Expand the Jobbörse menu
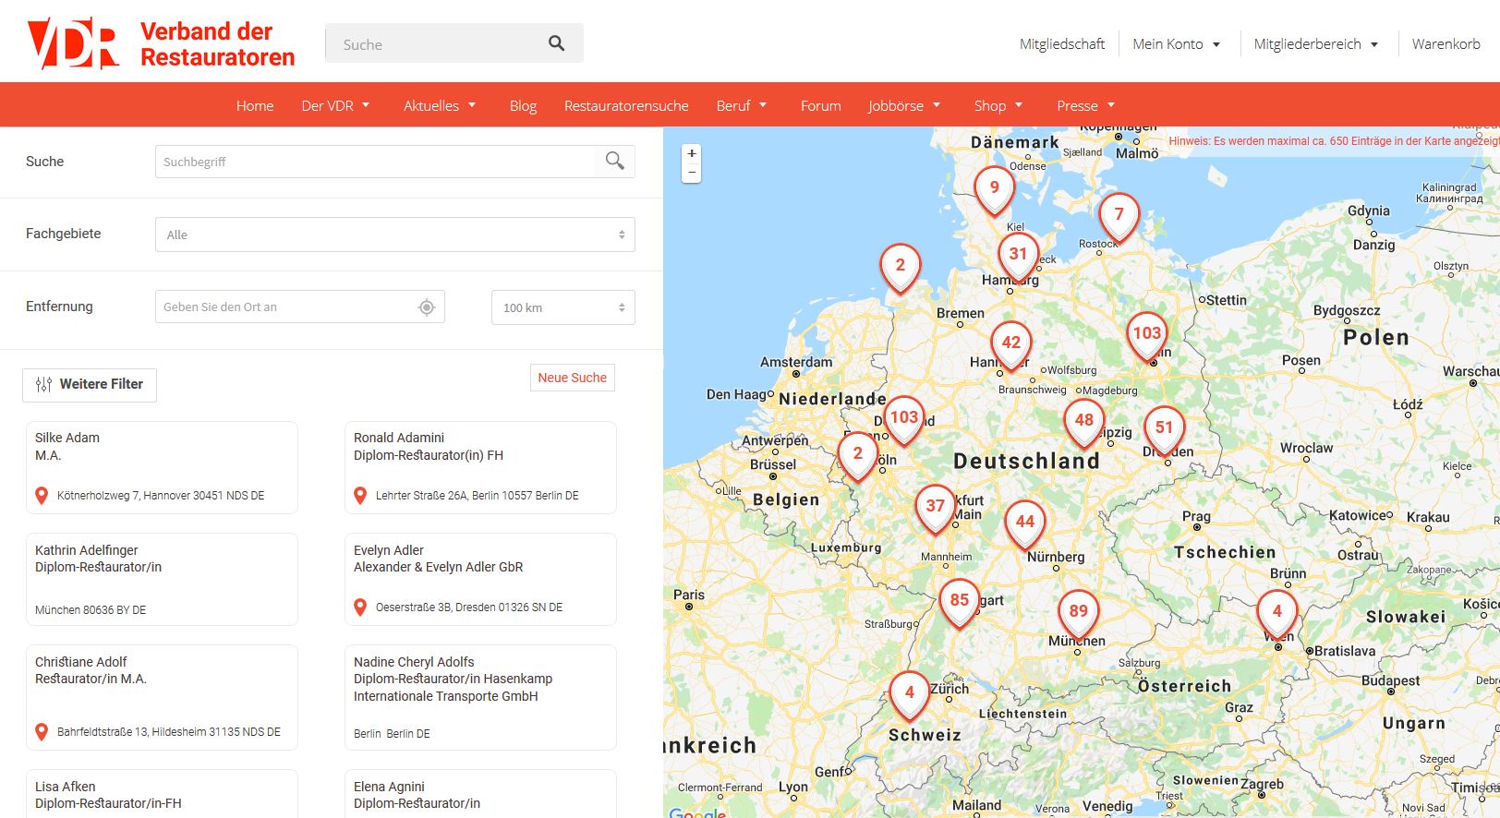The image size is (1500, 818). tap(904, 105)
